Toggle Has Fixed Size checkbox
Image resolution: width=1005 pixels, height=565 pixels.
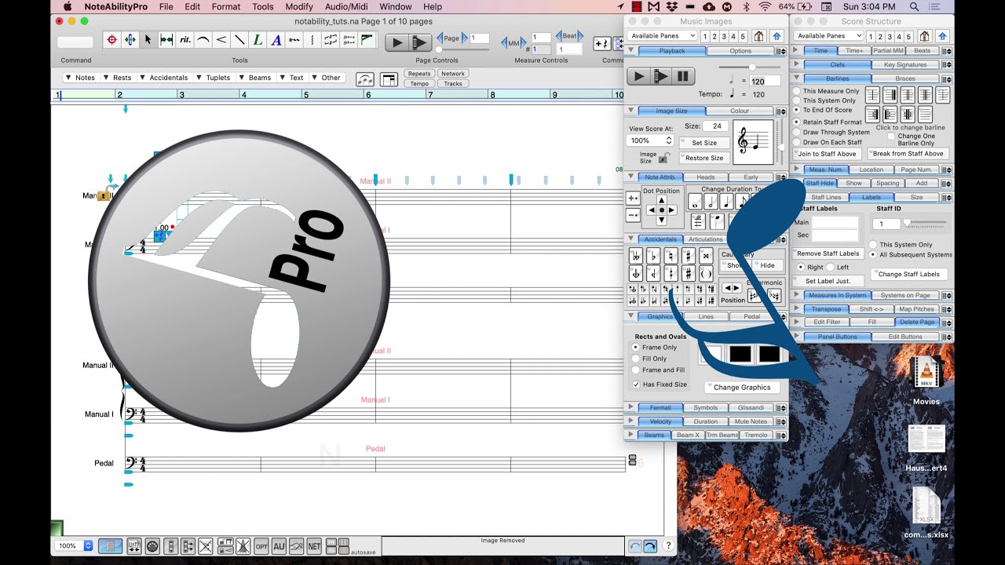pyautogui.click(x=636, y=385)
